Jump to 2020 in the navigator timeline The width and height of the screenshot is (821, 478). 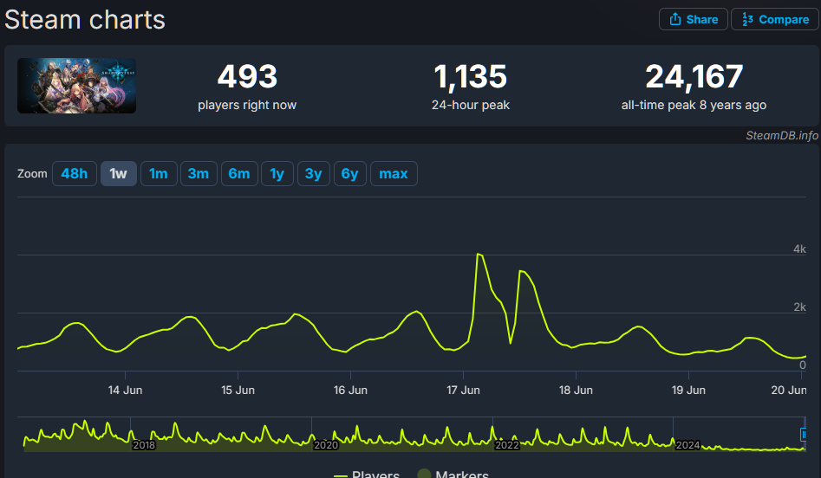(326, 445)
